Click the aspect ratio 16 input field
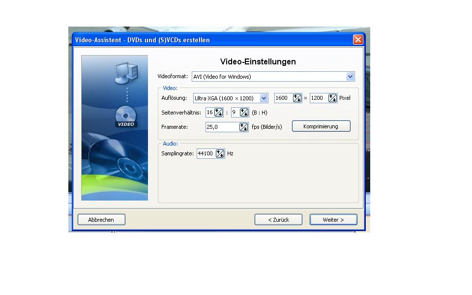 pos(209,113)
